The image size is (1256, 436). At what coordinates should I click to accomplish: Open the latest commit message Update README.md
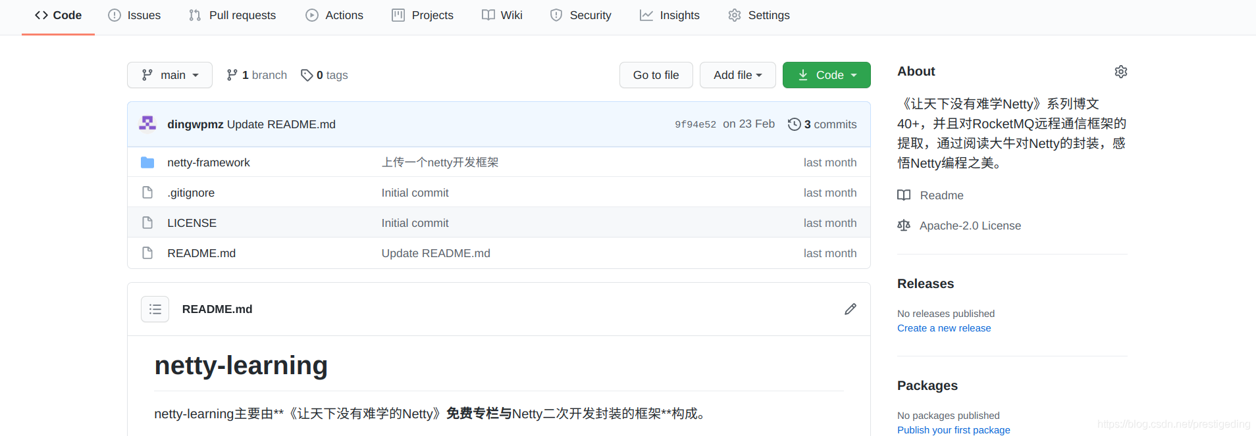281,124
